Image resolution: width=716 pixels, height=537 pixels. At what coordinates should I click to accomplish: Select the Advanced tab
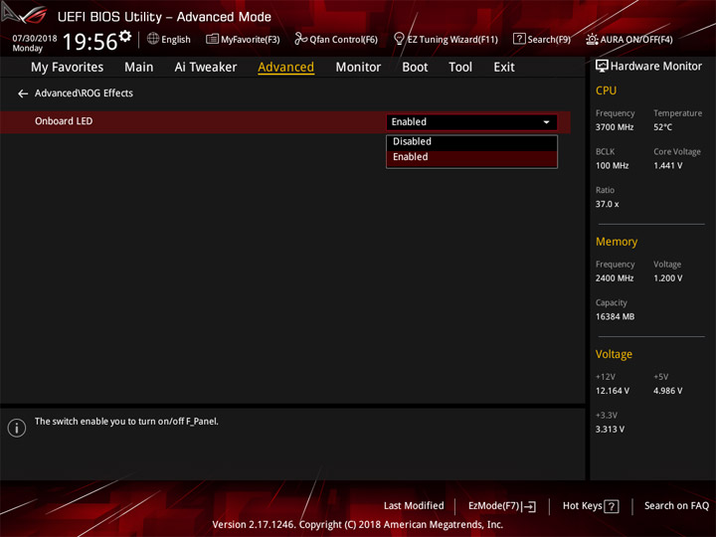[285, 68]
